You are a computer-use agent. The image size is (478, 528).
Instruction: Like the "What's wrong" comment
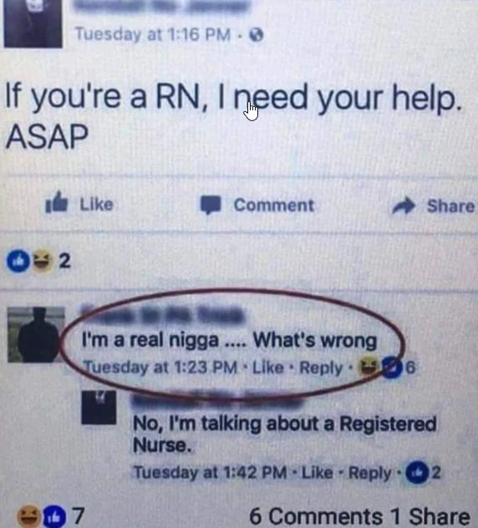[268, 368]
